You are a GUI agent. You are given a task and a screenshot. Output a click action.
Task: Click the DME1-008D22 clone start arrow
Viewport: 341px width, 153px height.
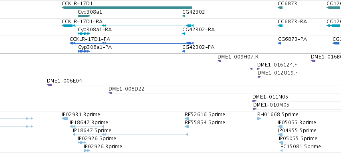point(111,93)
